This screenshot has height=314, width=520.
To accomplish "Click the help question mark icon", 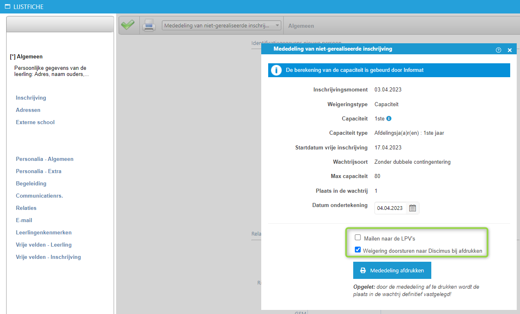I will (498, 50).
